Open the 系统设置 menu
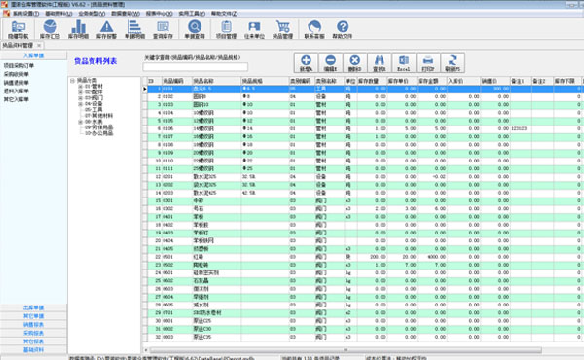The width and height of the screenshot is (584, 360). pyautogui.click(x=25, y=14)
